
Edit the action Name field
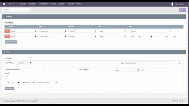[x=147, y=63]
